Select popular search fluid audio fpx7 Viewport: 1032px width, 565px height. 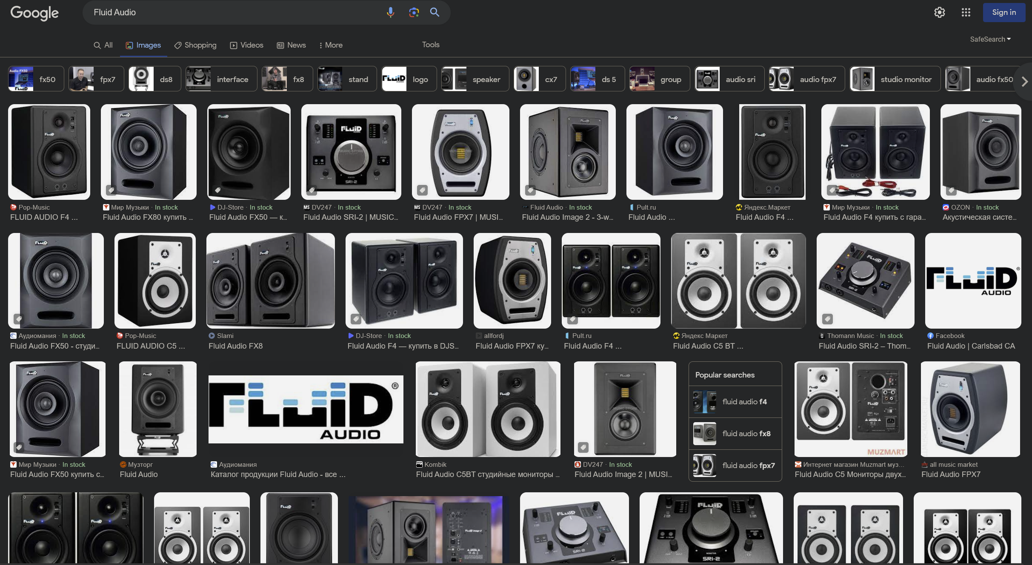(x=735, y=466)
